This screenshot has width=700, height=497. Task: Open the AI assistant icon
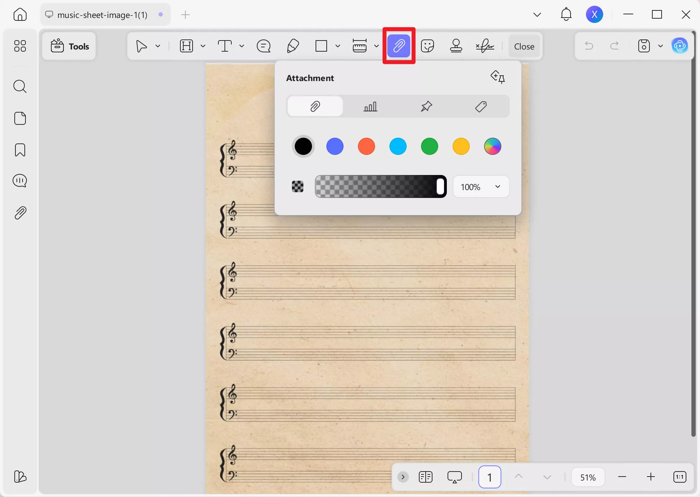[x=680, y=46]
